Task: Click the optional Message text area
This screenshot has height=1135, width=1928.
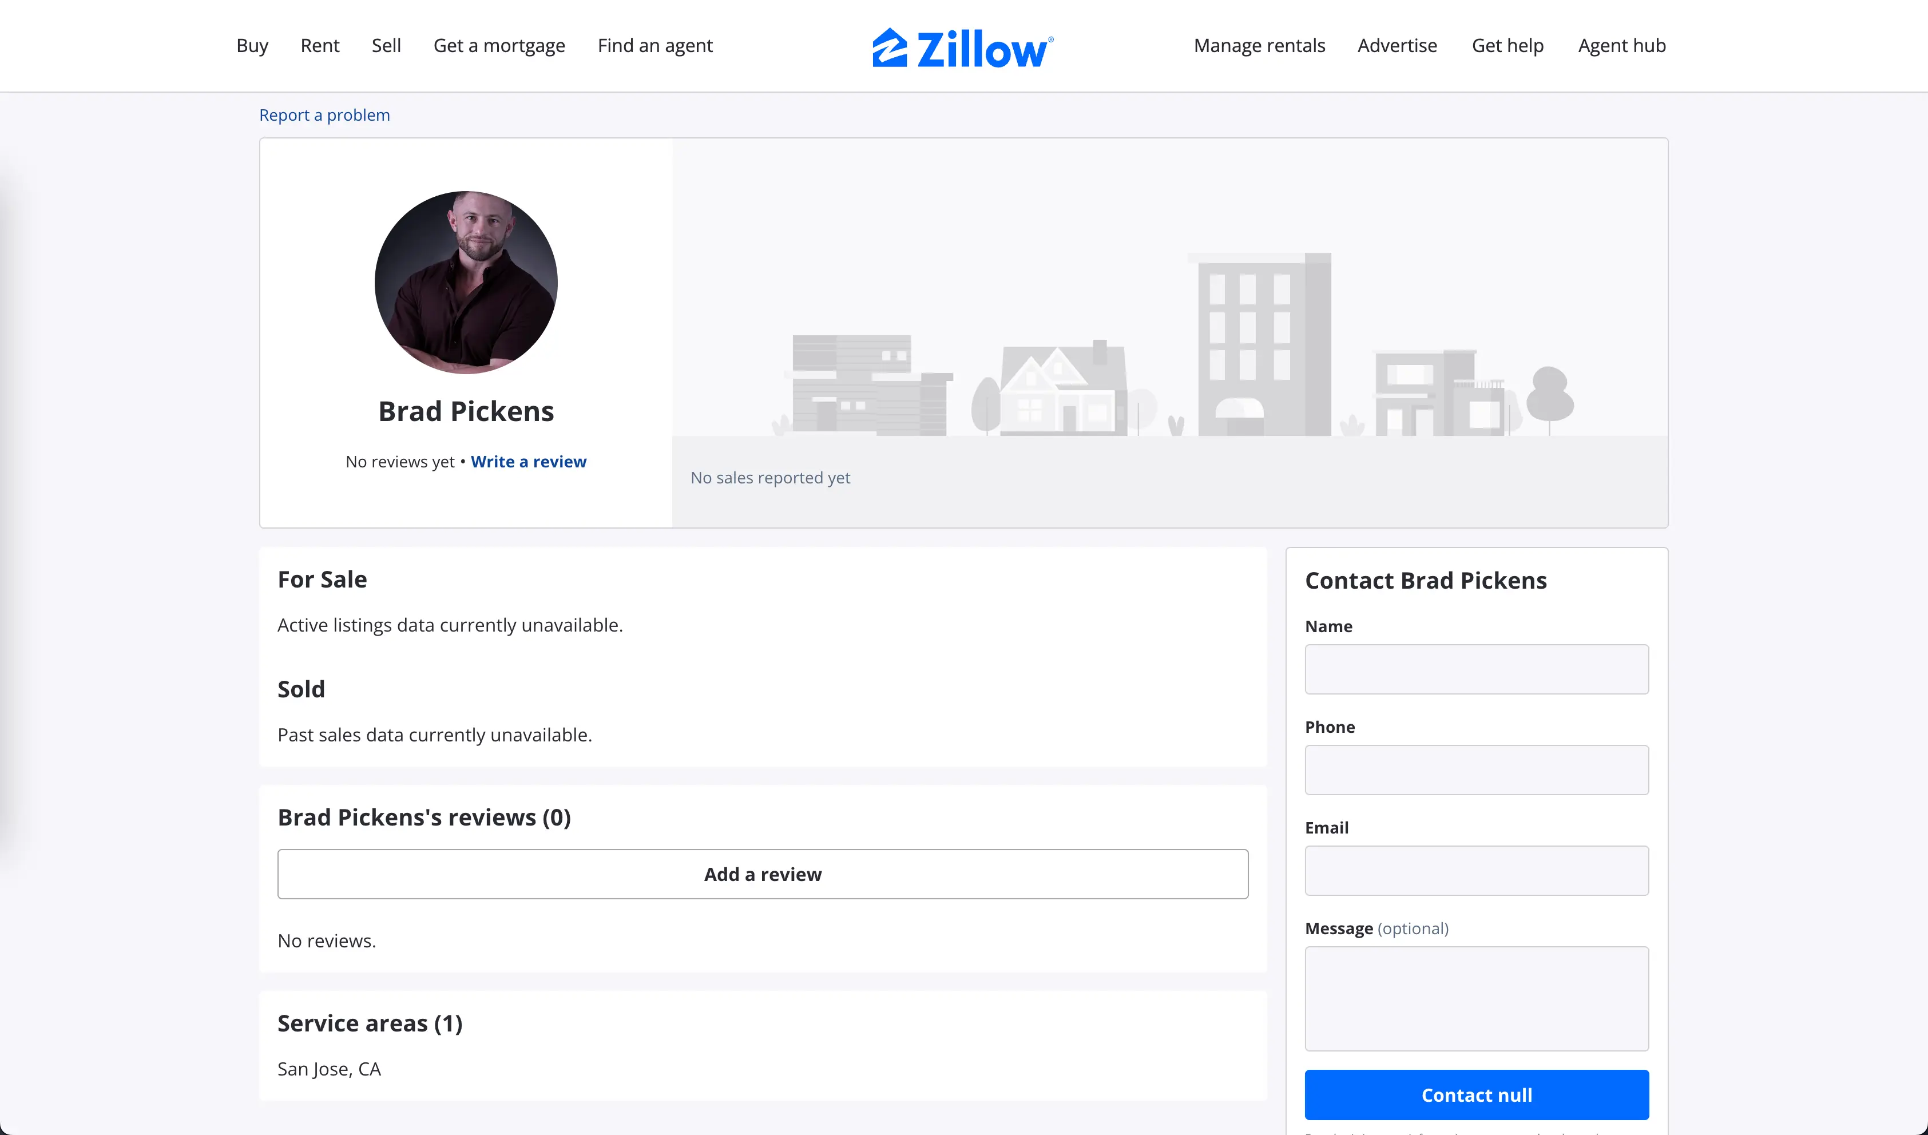Action: click(x=1476, y=999)
